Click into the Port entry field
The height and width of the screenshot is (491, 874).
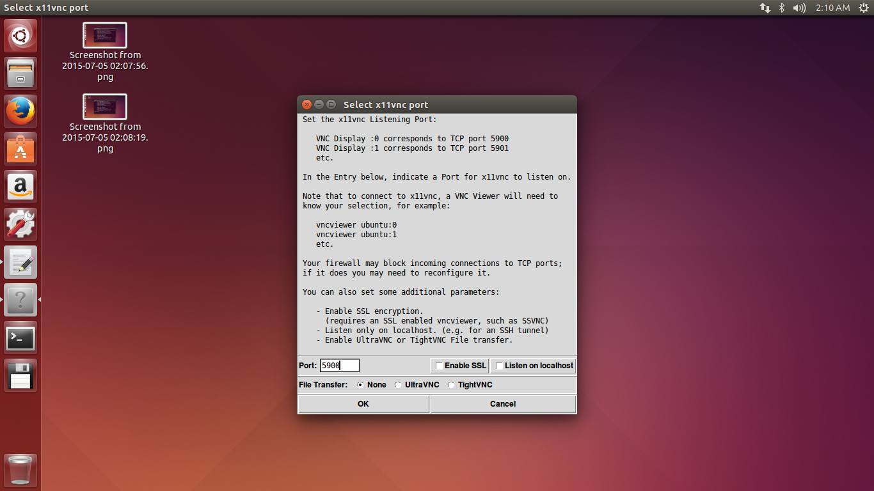tap(340, 366)
